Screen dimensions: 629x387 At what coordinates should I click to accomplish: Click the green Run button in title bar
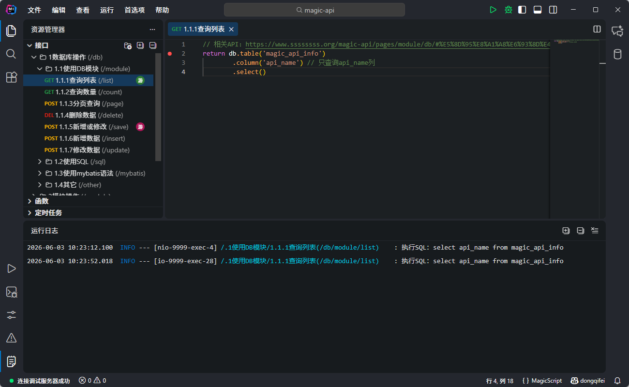pos(493,10)
